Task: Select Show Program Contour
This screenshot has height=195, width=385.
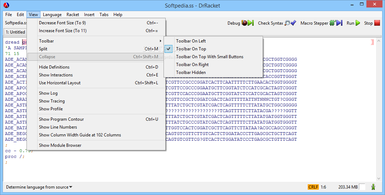Action: coord(96,119)
